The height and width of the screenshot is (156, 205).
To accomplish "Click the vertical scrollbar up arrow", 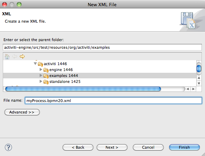I will click(199, 78).
